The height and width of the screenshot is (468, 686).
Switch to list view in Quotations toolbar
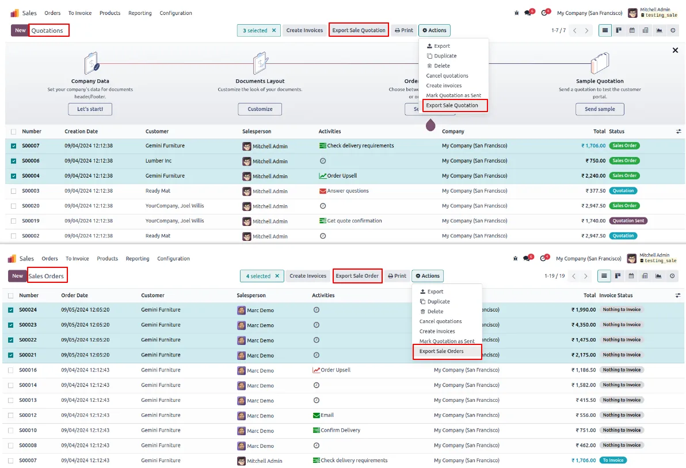pyautogui.click(x=605, y=30)
